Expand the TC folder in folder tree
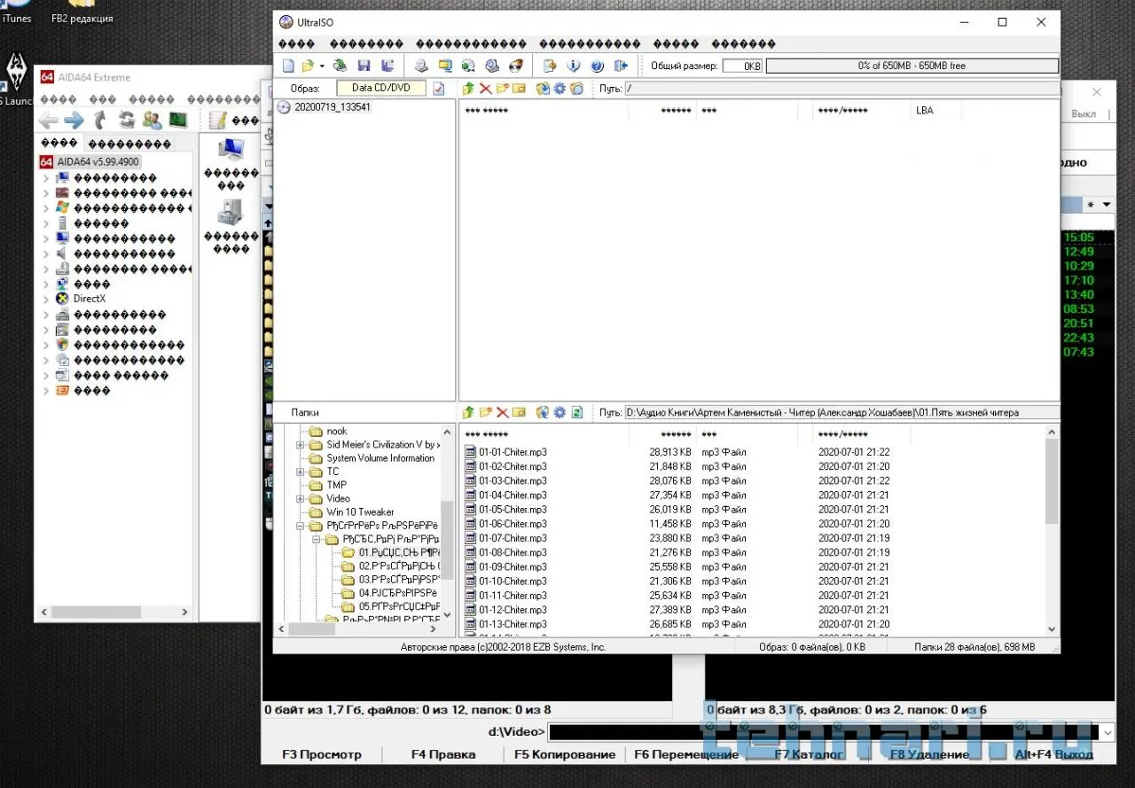This screenshot has width=1135, height=788. (301, 472)
